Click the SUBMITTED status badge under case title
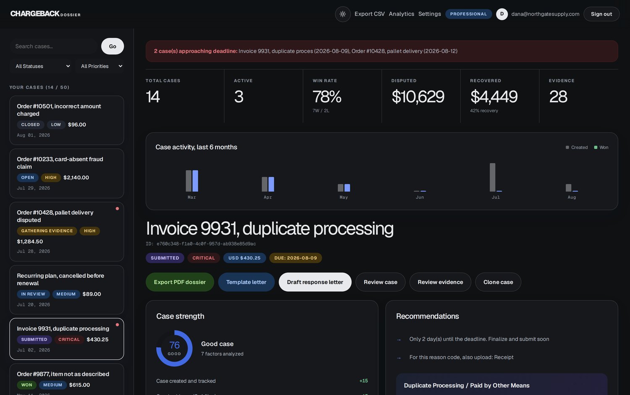630x395 pixels. click(165, 258)
